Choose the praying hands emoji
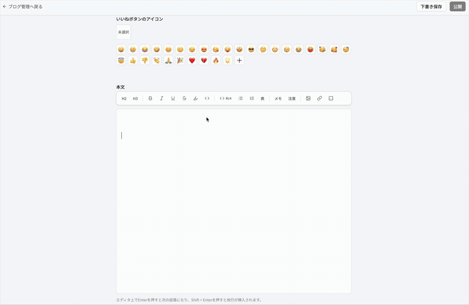 point(169,60)
